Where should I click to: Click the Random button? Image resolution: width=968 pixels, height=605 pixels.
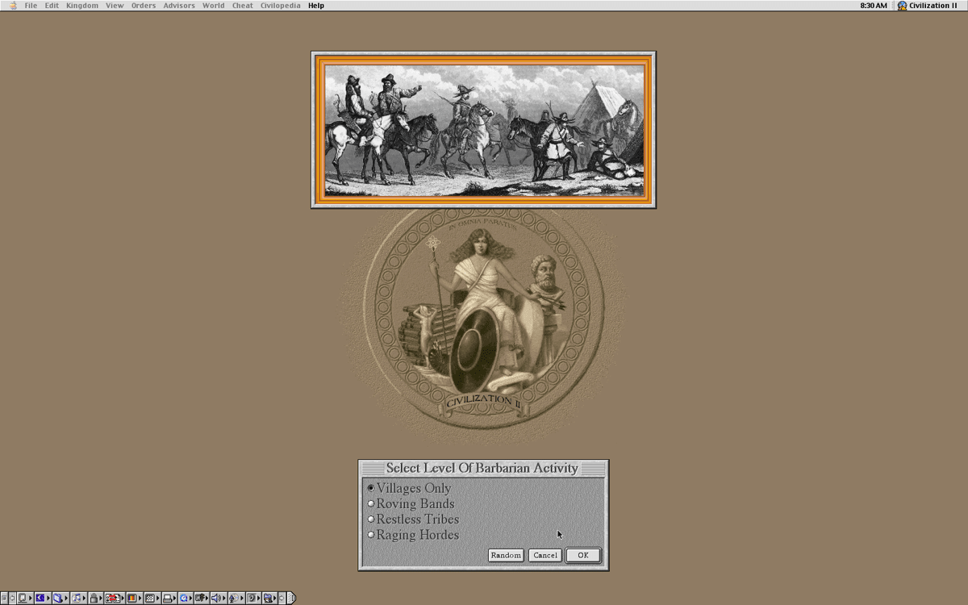click(506, 555)
